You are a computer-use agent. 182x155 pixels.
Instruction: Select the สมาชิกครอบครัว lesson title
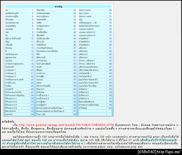[12, 13]
